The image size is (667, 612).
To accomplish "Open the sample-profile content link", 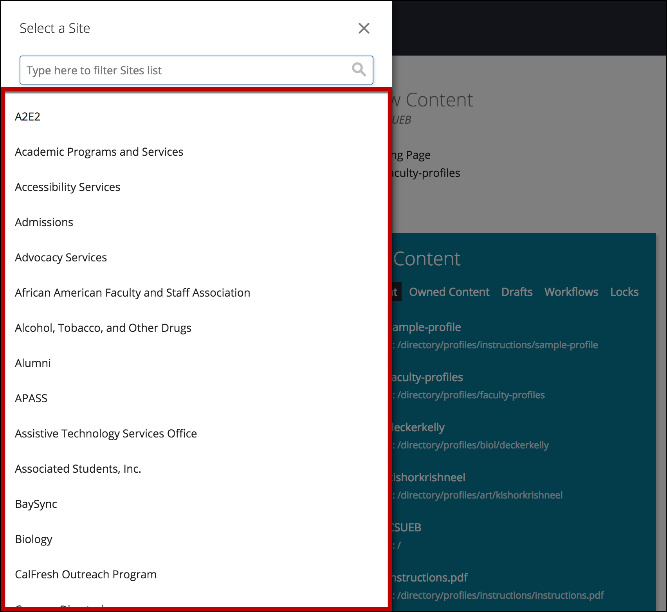I will 427,327.
